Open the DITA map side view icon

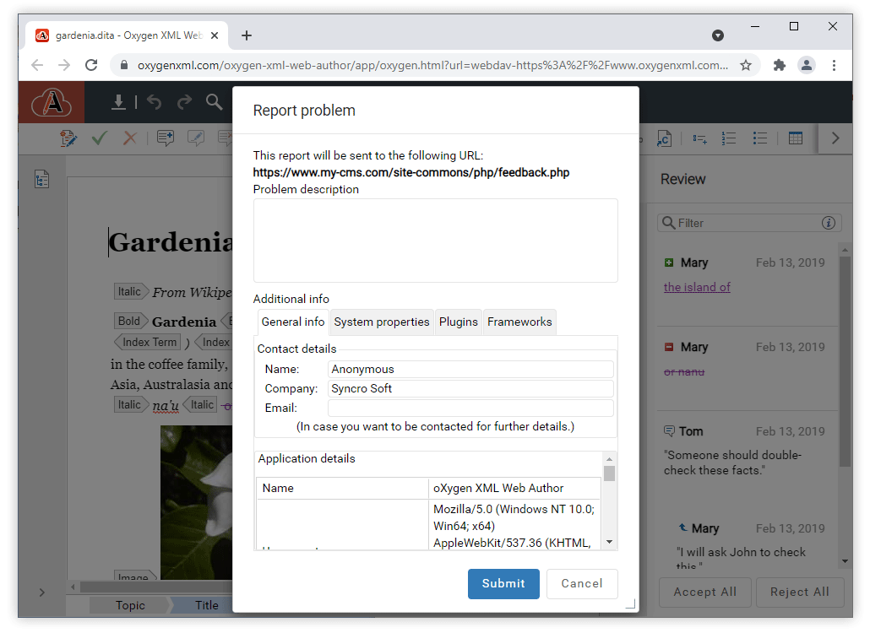pos(41,179)
